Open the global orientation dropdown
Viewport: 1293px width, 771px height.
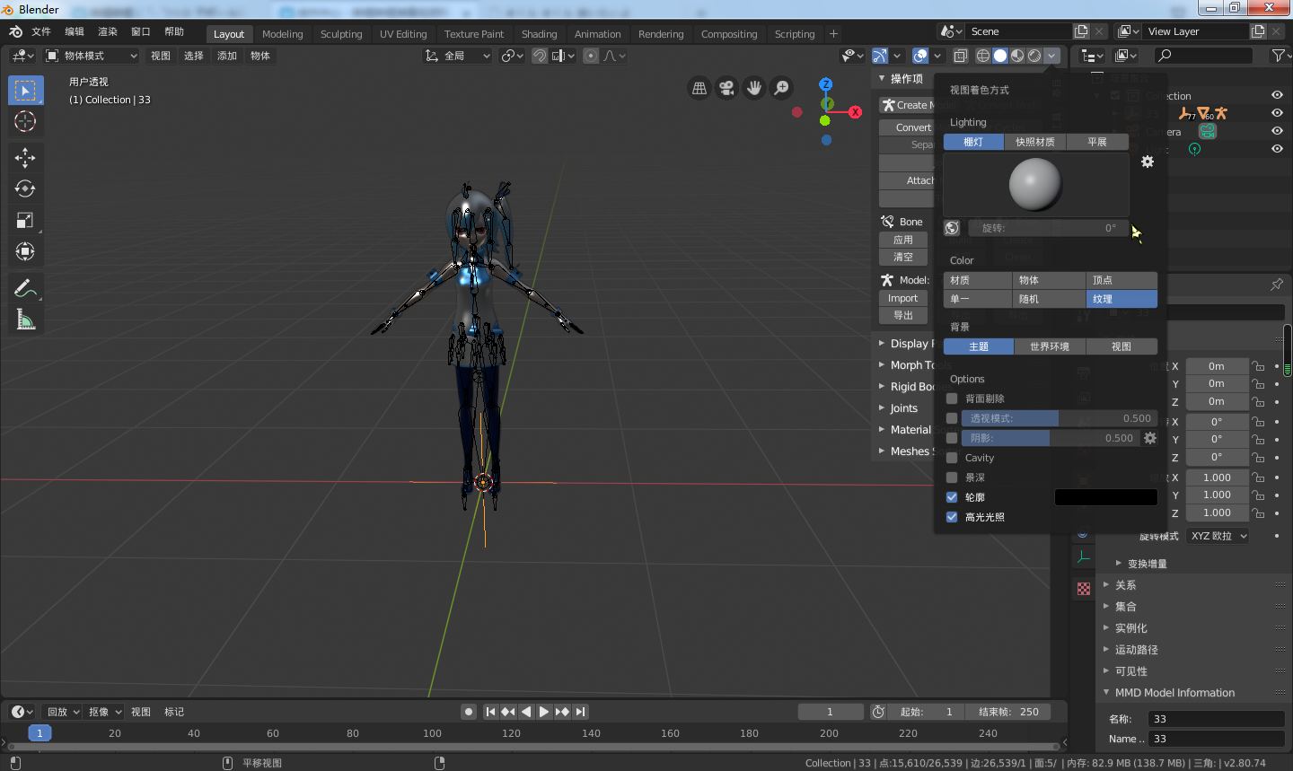tap(458, 56)
